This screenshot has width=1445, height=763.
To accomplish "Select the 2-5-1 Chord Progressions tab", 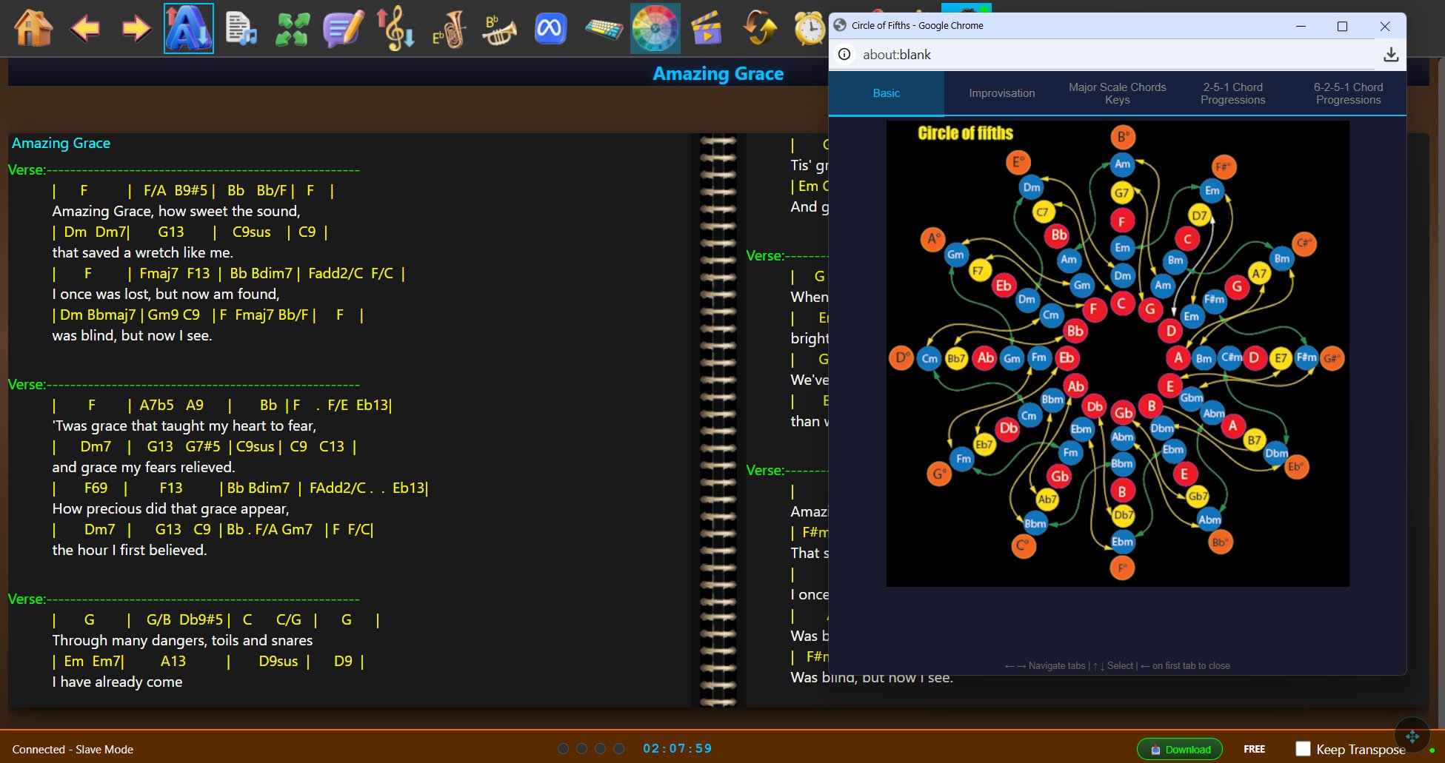I will pyautogui.click(x=1232, y=93).
